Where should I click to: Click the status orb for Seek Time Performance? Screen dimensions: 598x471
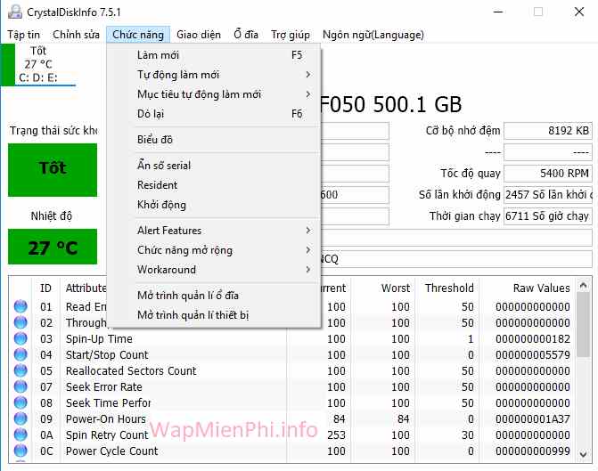20,402
